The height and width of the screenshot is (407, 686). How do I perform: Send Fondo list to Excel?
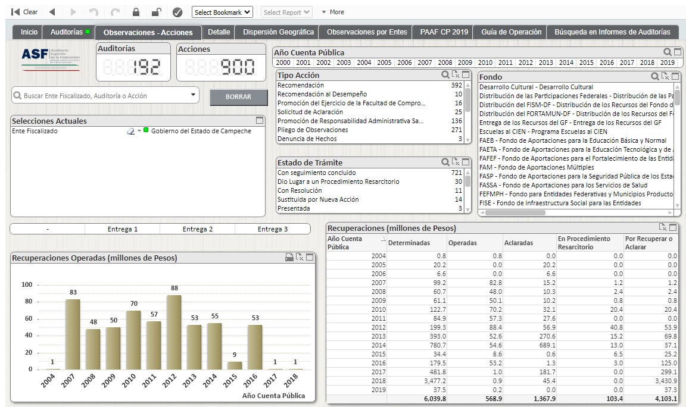pyautogui.click(x=665, y=76)
